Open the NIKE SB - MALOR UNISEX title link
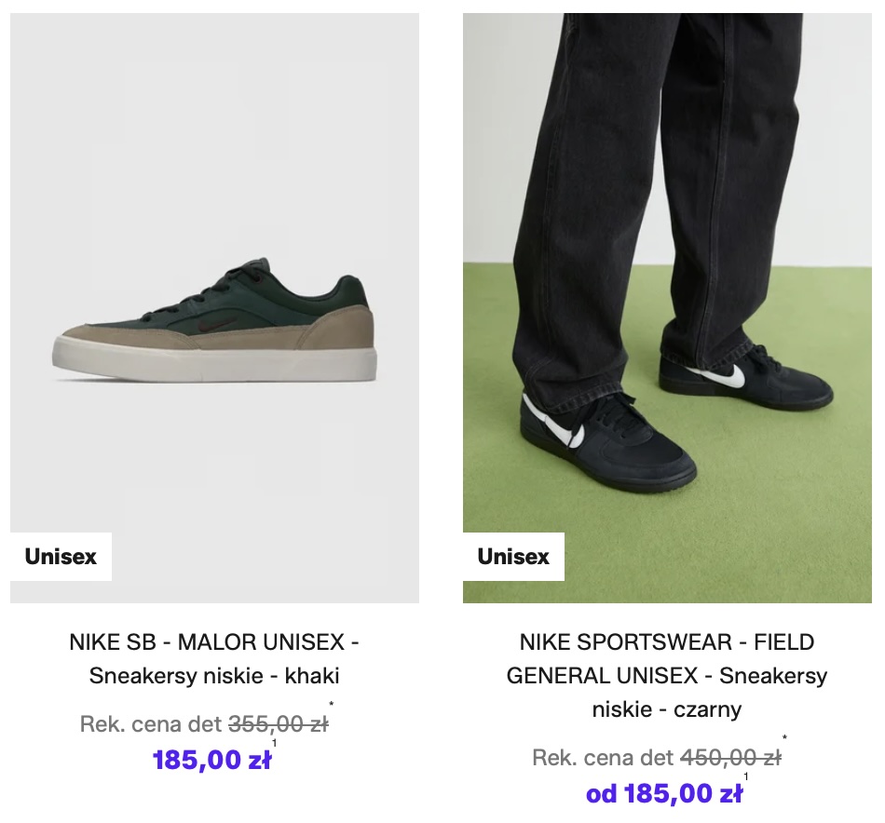Viewport: 885px width, 823px height. [214, 642]
